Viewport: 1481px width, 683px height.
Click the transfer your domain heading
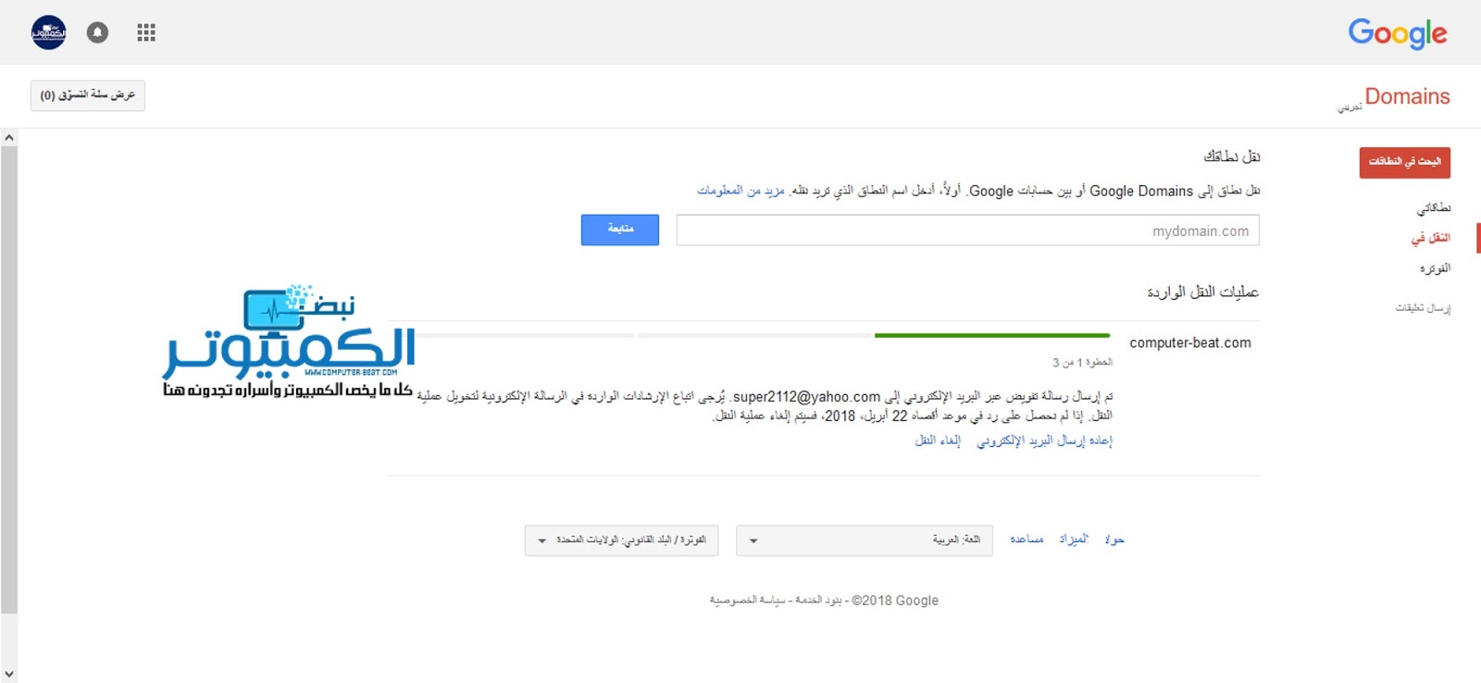tap(1231, 156)
